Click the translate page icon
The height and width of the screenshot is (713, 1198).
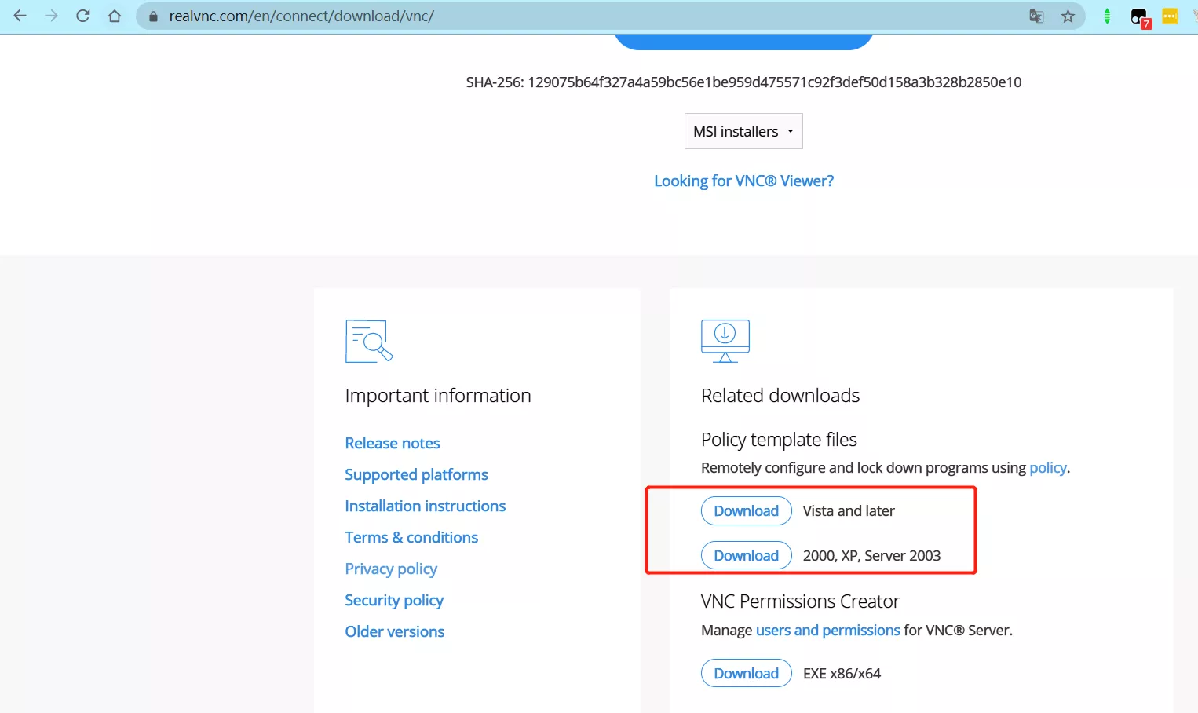point(1036,16)
